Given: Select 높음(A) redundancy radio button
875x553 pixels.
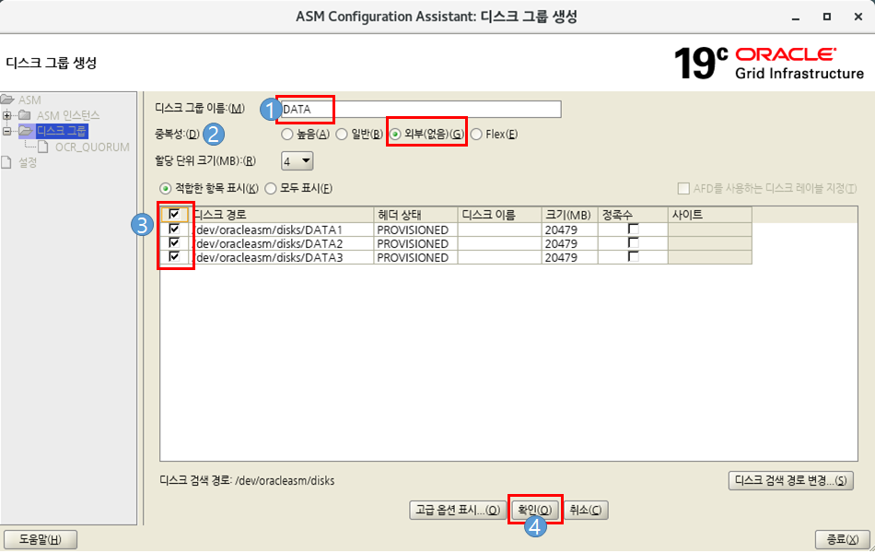Looking at the screenshot, I should pyautogui.click(x=287, y=134).
